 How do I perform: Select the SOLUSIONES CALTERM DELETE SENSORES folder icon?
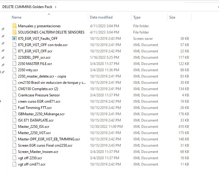tap(14, 32)
